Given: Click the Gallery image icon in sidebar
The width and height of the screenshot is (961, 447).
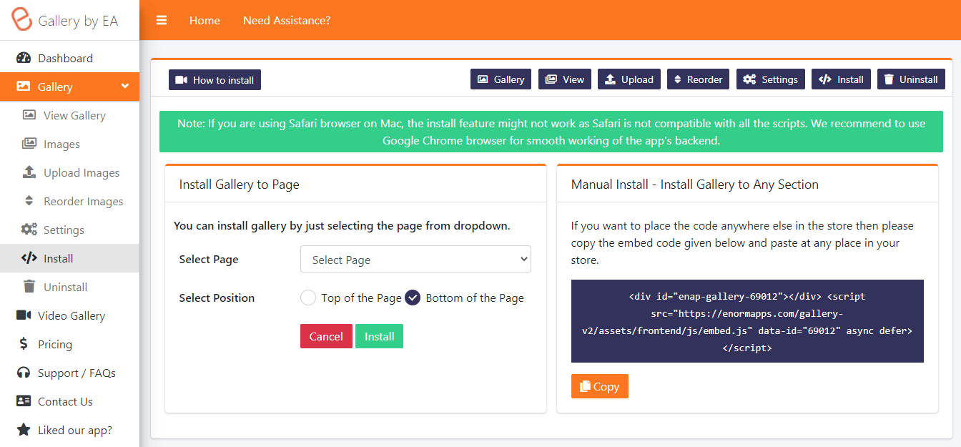Looking at the screenshot, I should 24,87.
